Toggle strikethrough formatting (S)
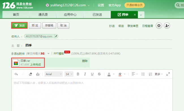The height and width of the screenshot is (111, 184). [x=99, y=74]
